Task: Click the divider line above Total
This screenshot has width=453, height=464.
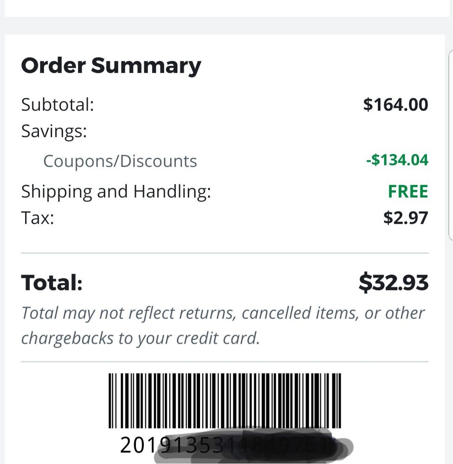Action: (x=225, y=253)
